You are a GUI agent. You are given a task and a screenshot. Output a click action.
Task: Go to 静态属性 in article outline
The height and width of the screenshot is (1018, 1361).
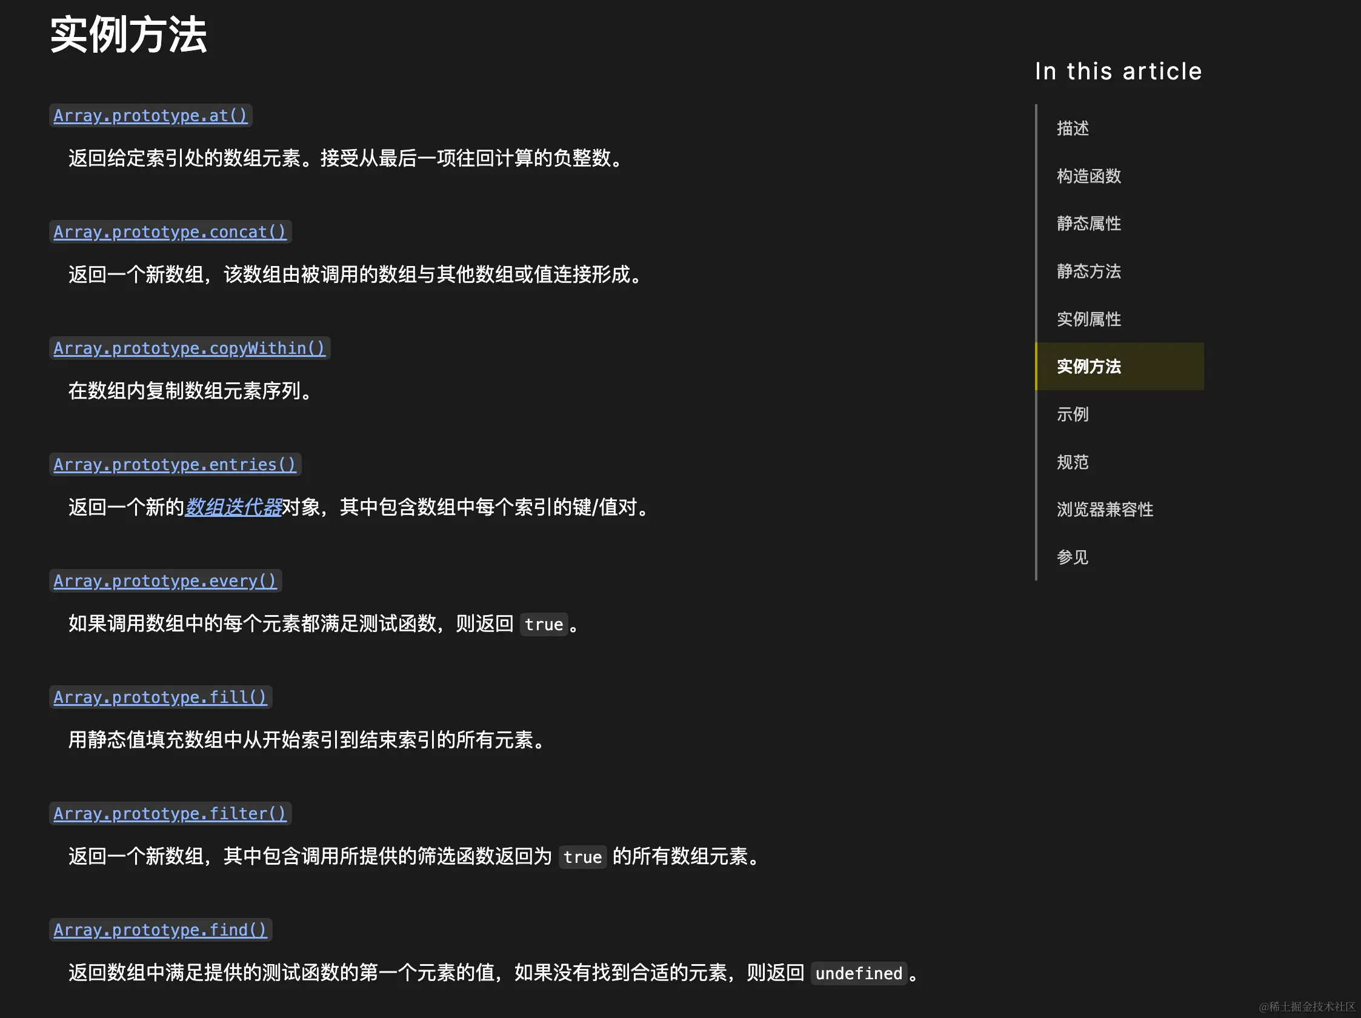pyautogui.click(x=1088, y=223)
